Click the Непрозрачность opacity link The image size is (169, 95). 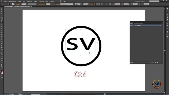coord(41,4)
